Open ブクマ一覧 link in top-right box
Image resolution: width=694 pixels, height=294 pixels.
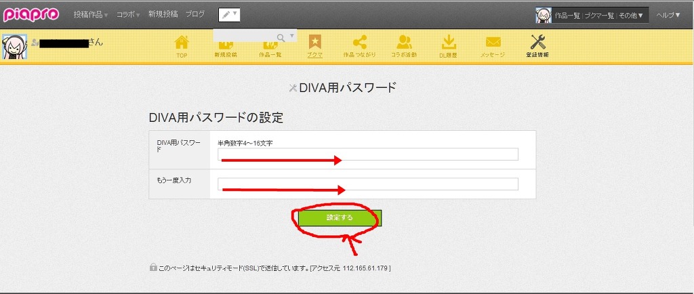tap(599, 16)
